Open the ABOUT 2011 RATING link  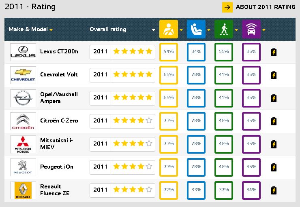click(x=266, y=7)
